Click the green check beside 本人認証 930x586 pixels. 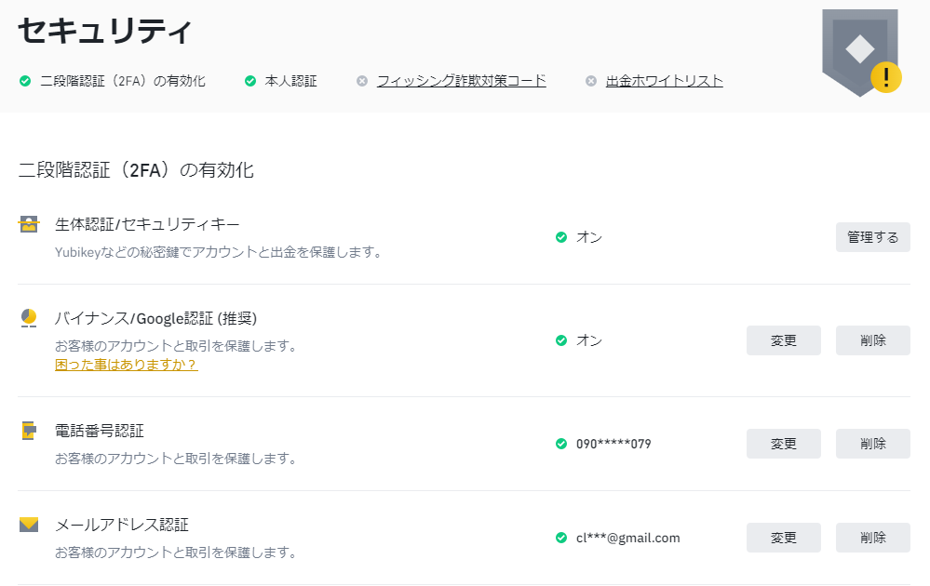(x=250, y=81)
